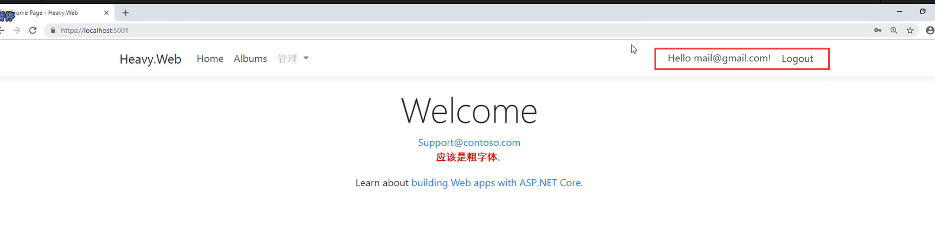Click the zoom magnifier icon in address bar
The width and height of the screenshot is (935, 225).
[x=894, y=30]
